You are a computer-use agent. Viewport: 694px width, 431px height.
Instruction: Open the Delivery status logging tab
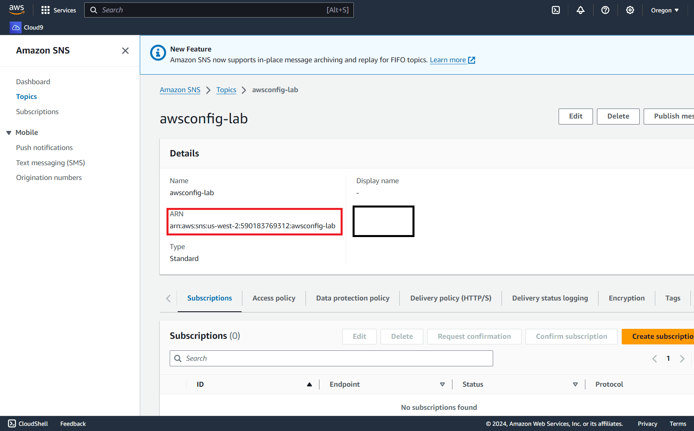550,298
